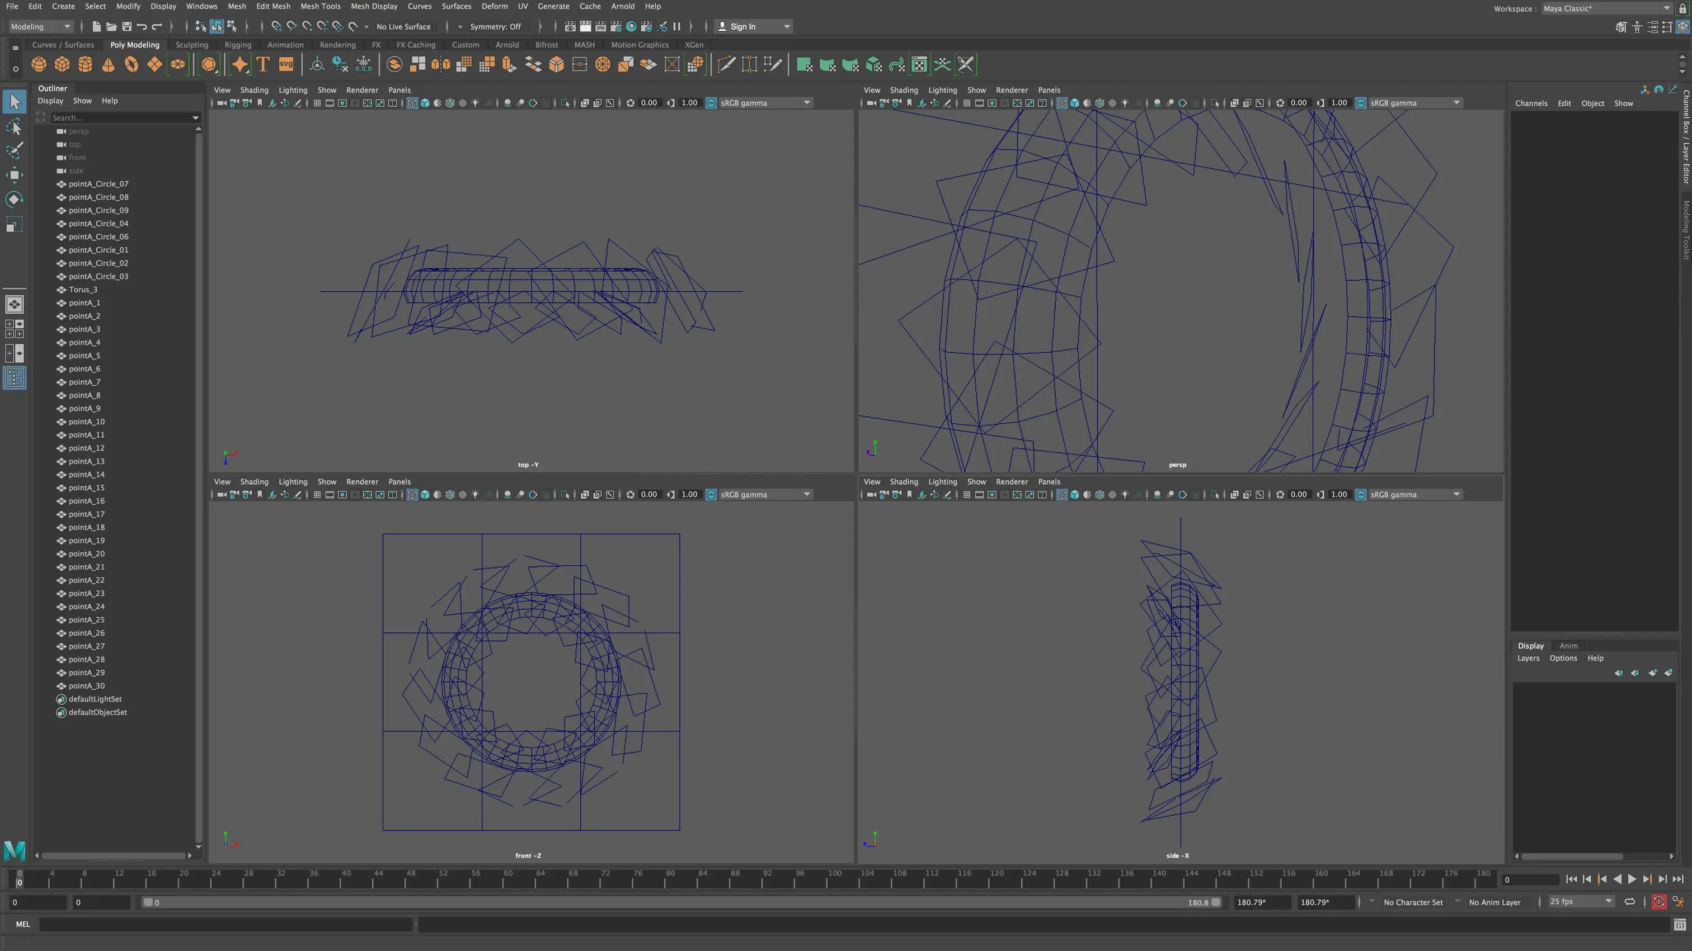1692x951 pixels.
Task: Toggle the loop playback button
Action: coord(1629,902)
